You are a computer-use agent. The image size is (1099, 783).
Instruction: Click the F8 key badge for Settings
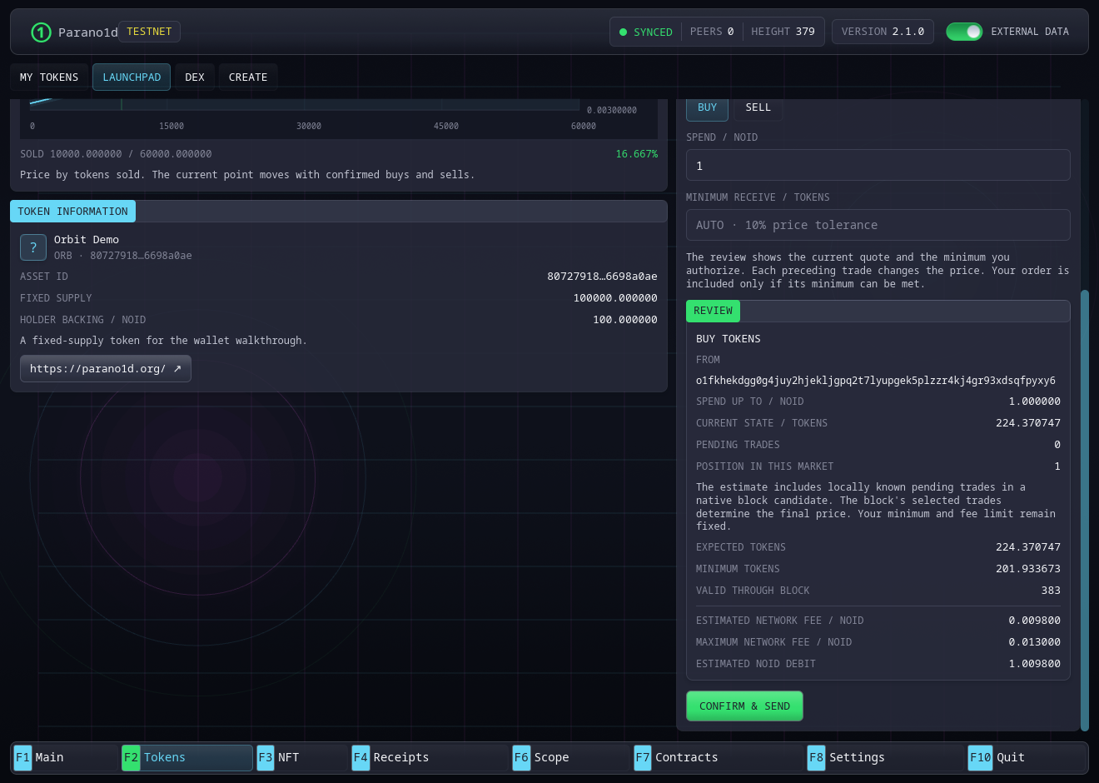pos(816,757)
